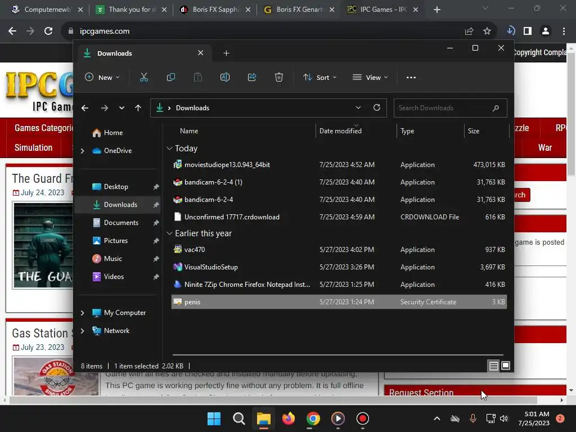Click the Rename icon in Explorer toolbar
Viewport: 576px width, 432px height.
pyautogui.click(x=225, y=77)
